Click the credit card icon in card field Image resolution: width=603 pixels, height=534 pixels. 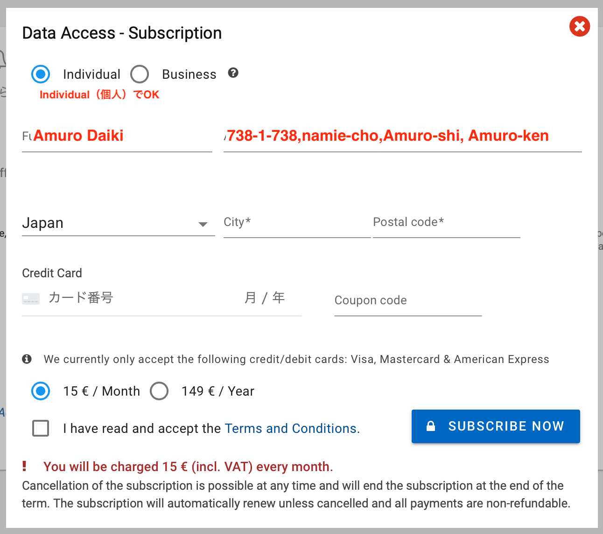click(31, 298)
